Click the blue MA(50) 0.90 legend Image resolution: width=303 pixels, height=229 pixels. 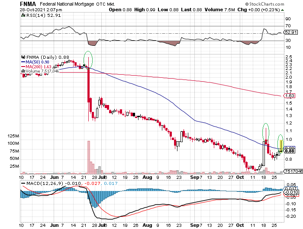(35, 62)
